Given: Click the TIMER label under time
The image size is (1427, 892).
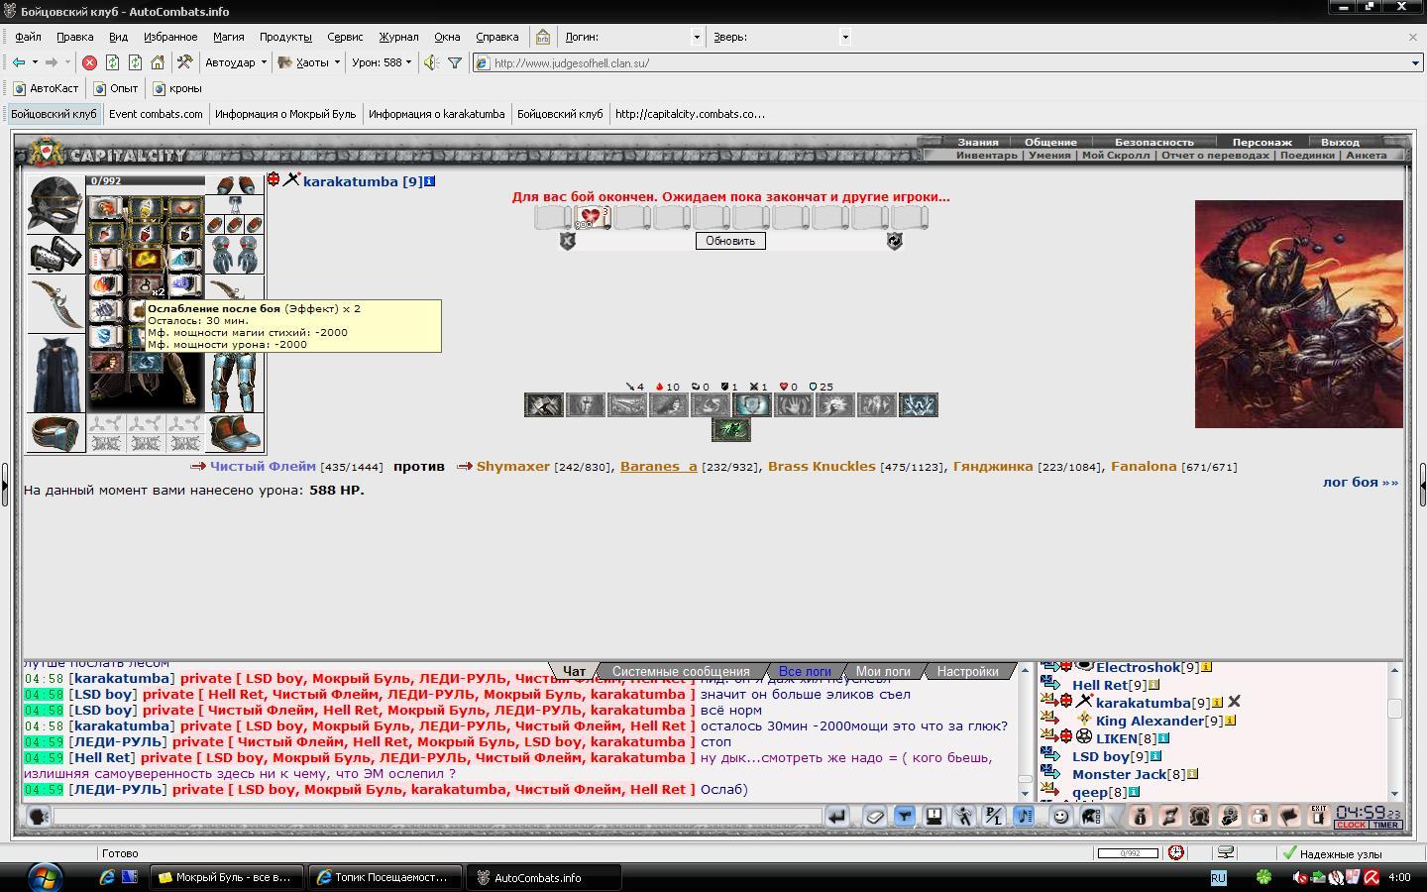Looking at the screenshot, I should (1385, 825).
